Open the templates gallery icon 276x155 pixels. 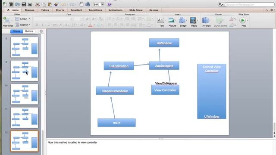point(11,4)
